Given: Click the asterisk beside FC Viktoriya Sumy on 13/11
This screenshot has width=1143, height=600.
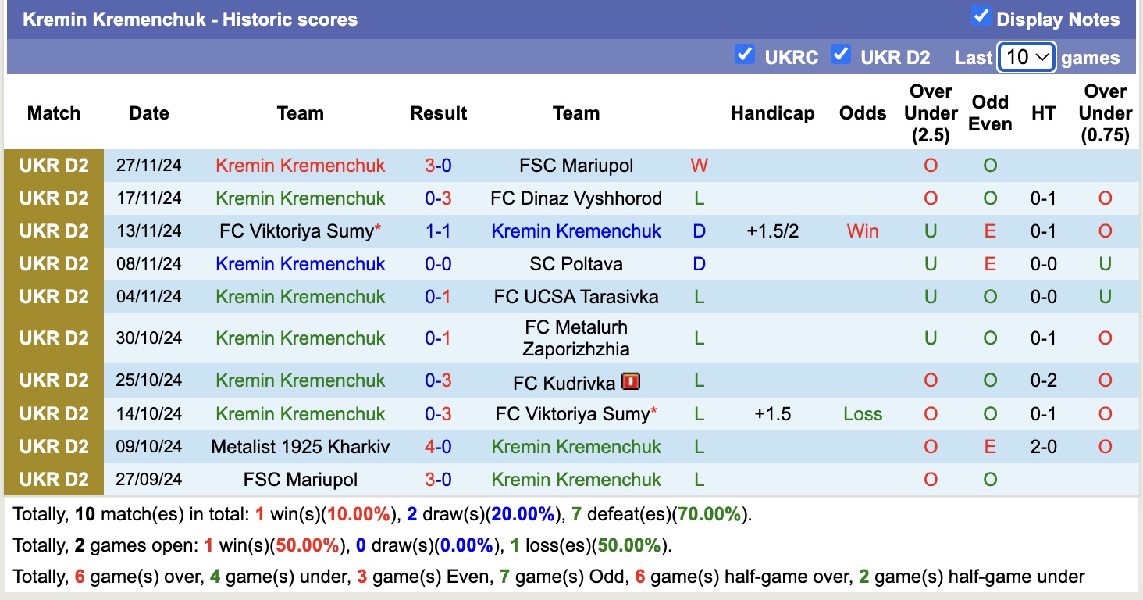Looking at the screenshot, I should point(377,225).
